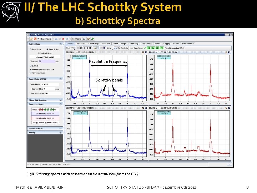The image size is (257, 193).
Task: Click the save disk icon beside the toolbar text button
Action: (x=84, y=39)
